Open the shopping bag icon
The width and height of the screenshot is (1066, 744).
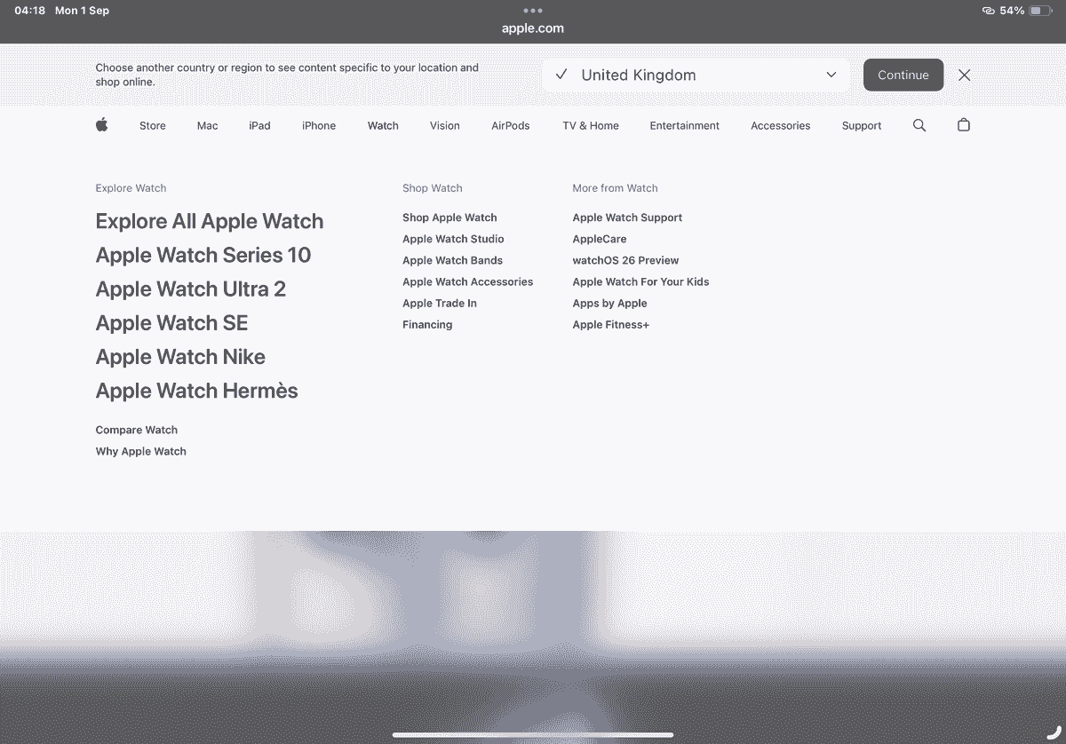point(964,125)
